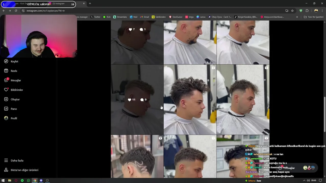The height and width of the screenshot is (183, 326).
Task: Open the Reels section
Action: [10, 71]
